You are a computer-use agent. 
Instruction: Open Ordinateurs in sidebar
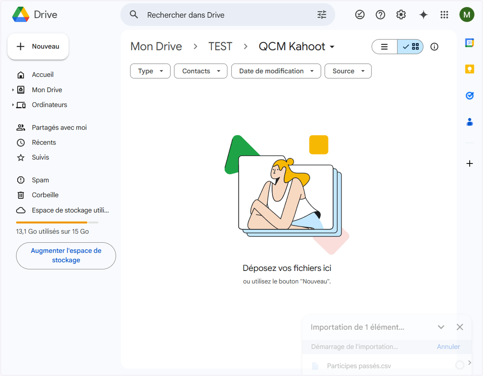(x=50, y=105)
